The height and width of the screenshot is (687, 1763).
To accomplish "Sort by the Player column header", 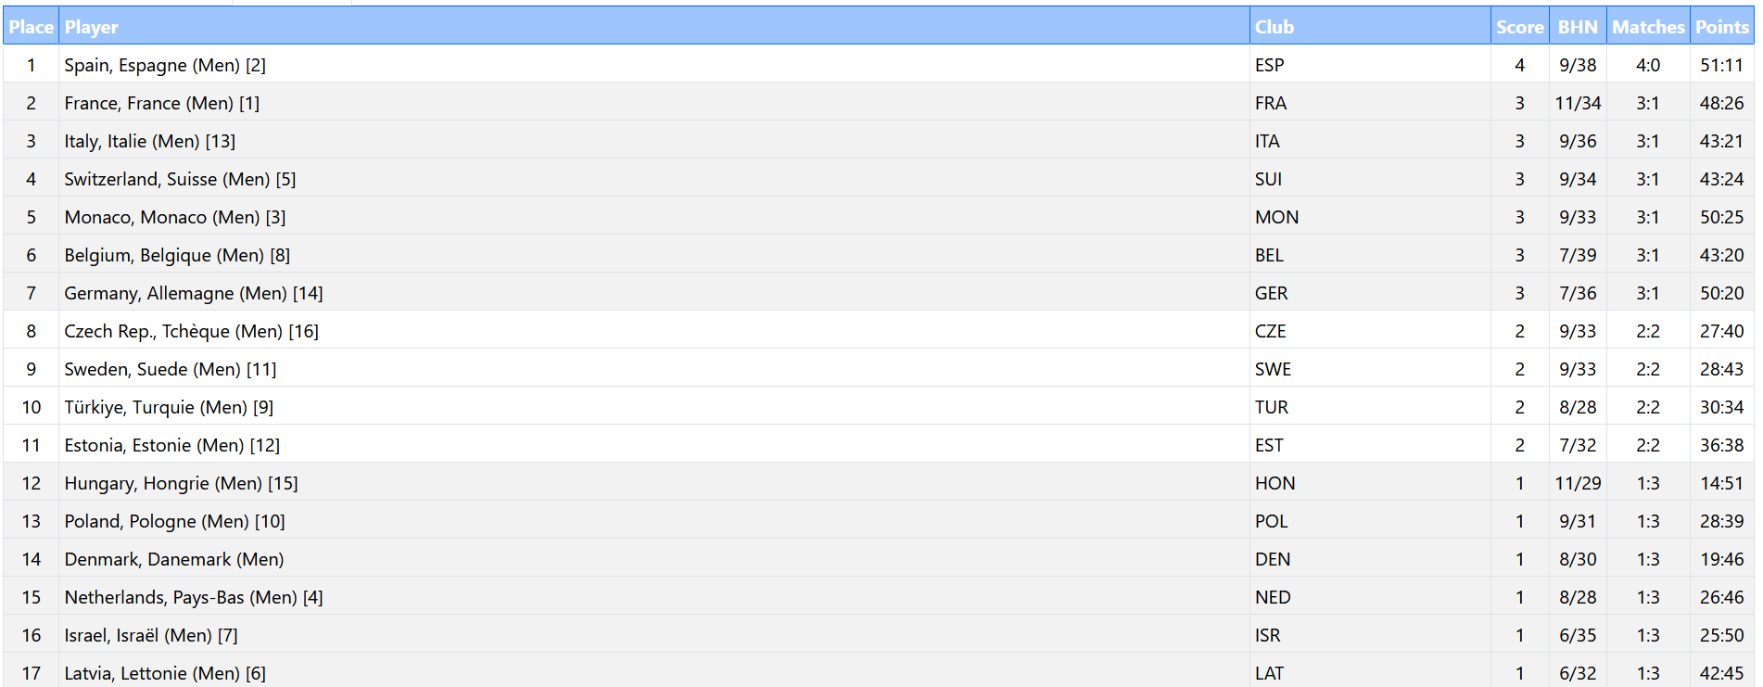I will [x=92, y=27].
